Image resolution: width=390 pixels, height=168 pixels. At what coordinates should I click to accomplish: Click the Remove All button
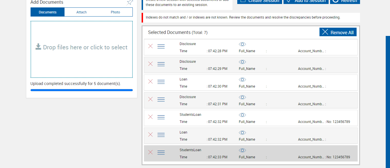(338, 32)
